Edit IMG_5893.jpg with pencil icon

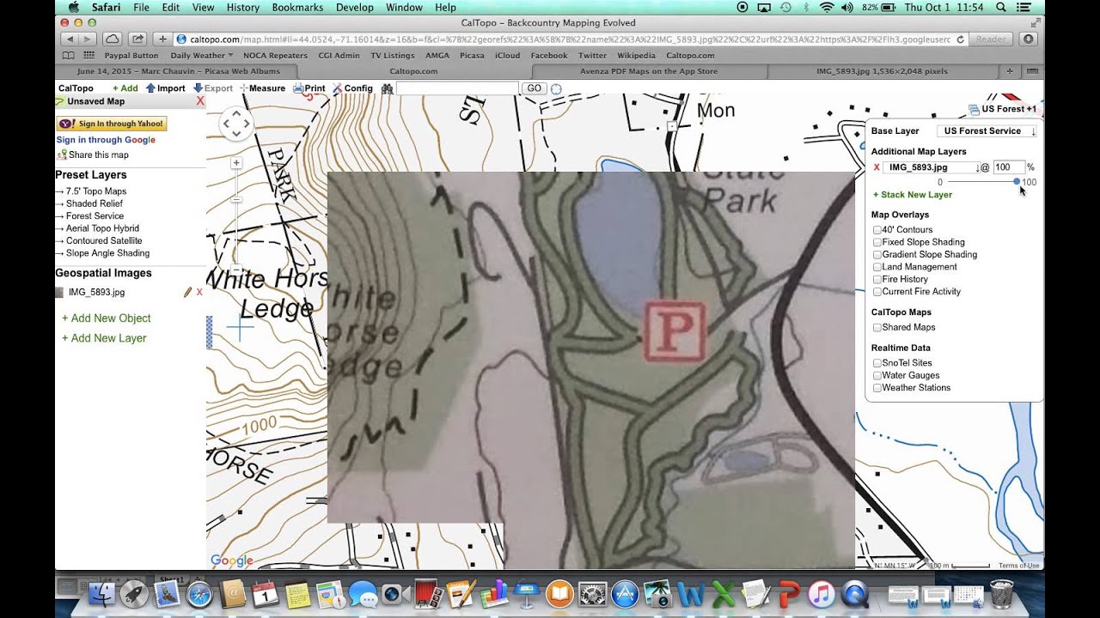[187, 293]
